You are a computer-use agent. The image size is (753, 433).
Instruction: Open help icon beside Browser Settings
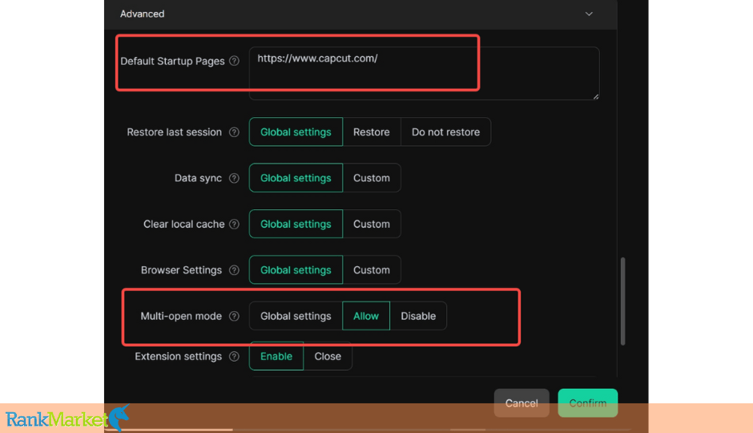(x=234, y=270)
